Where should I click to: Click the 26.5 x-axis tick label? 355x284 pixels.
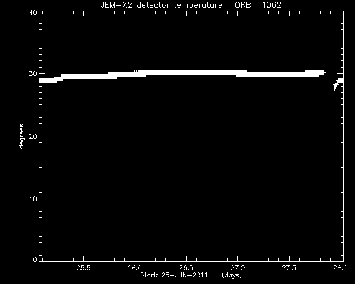[x=186, y=268]
